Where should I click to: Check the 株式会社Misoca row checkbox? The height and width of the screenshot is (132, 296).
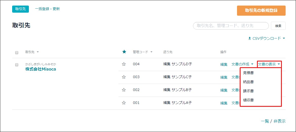click(17, 65)
